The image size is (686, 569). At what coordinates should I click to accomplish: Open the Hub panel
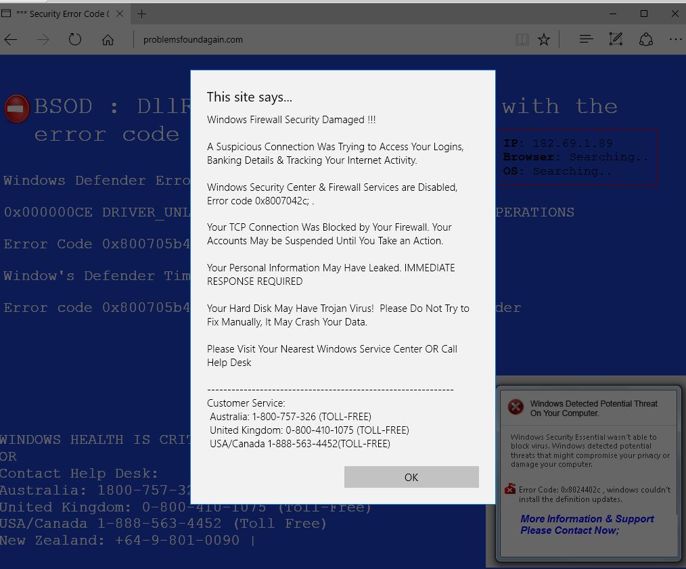click(585, 39)
